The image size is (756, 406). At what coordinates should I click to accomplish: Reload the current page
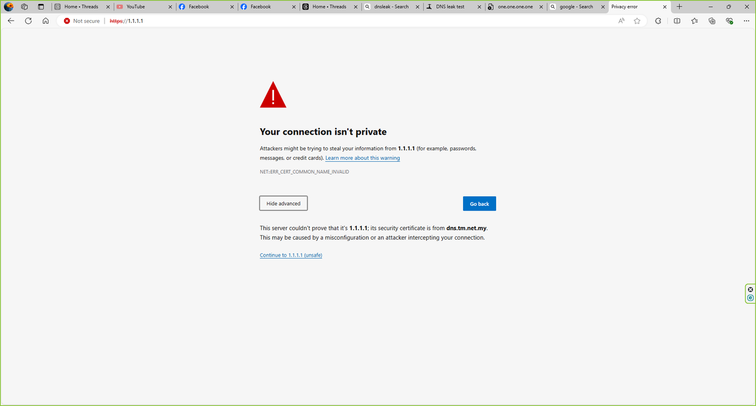pyautogui.click(x=28, y=21)
